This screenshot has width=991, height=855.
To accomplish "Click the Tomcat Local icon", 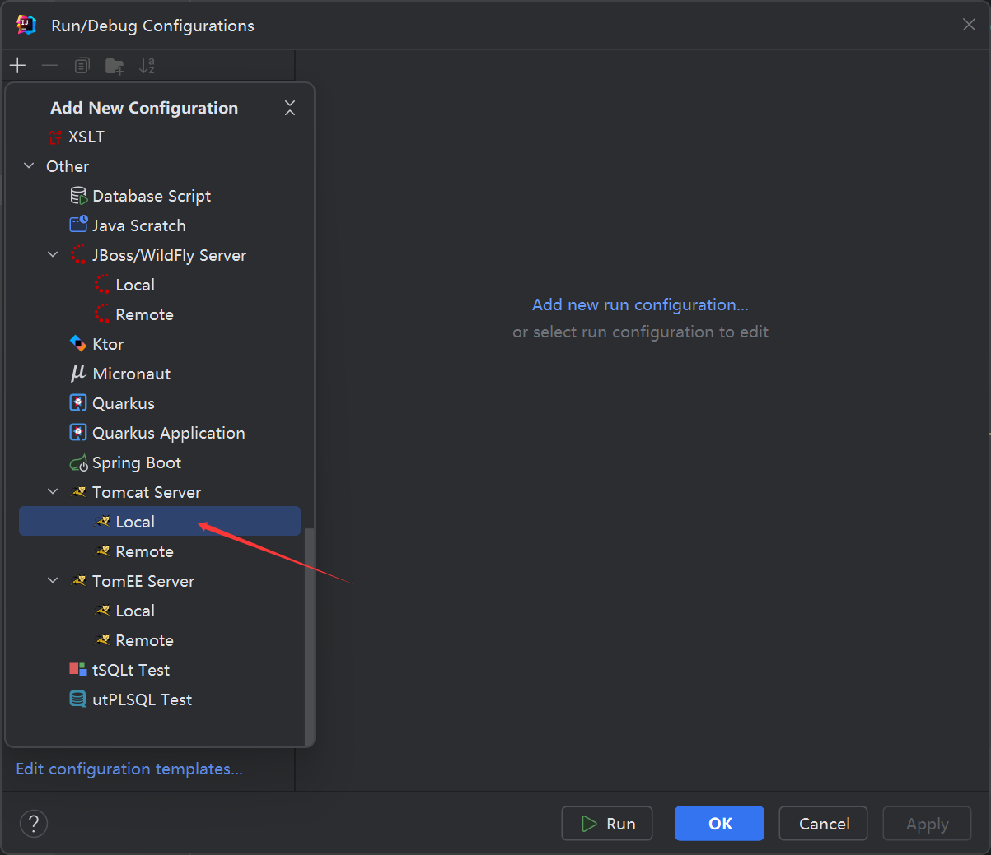I will click(103, 522).
